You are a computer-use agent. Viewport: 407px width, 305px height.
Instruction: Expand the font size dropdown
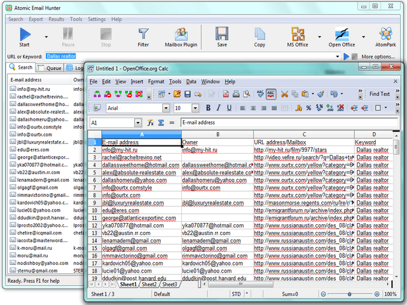[195, 109]
